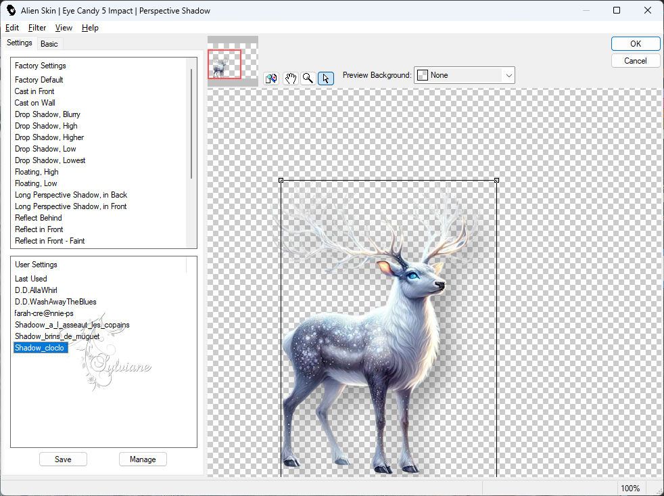The image size is (664, 496).
Task: Select the Drop Shadow, Low preset
Action: (45, 148)
